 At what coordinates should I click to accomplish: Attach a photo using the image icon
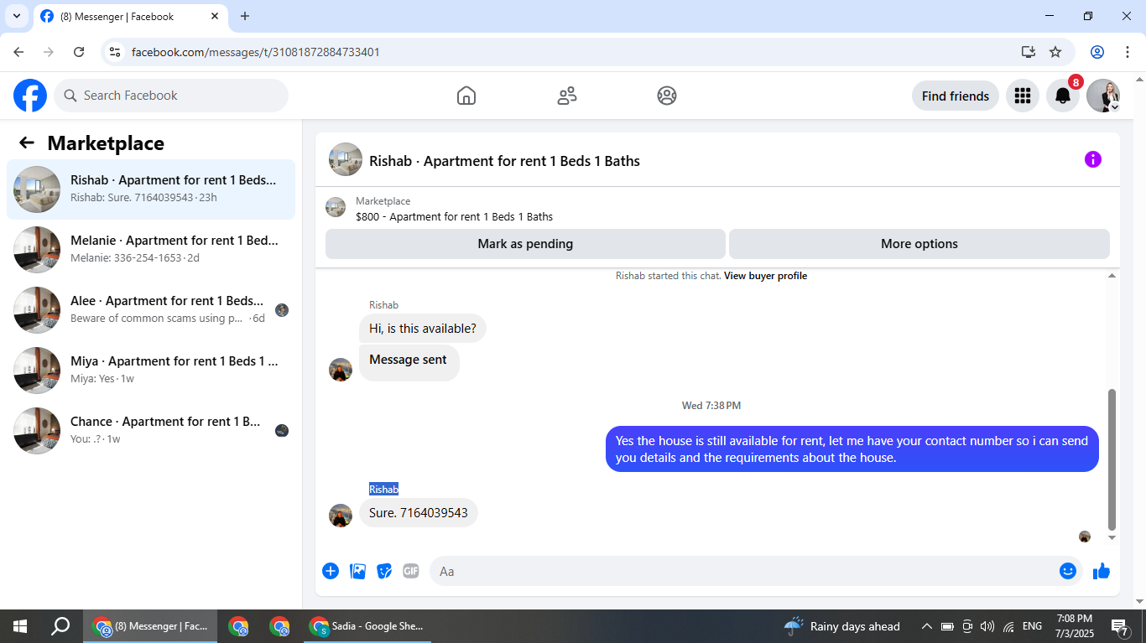357,571
